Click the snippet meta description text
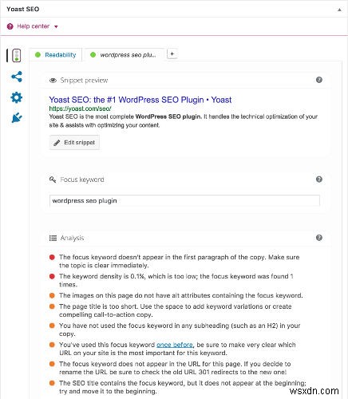 coord(184,120)
